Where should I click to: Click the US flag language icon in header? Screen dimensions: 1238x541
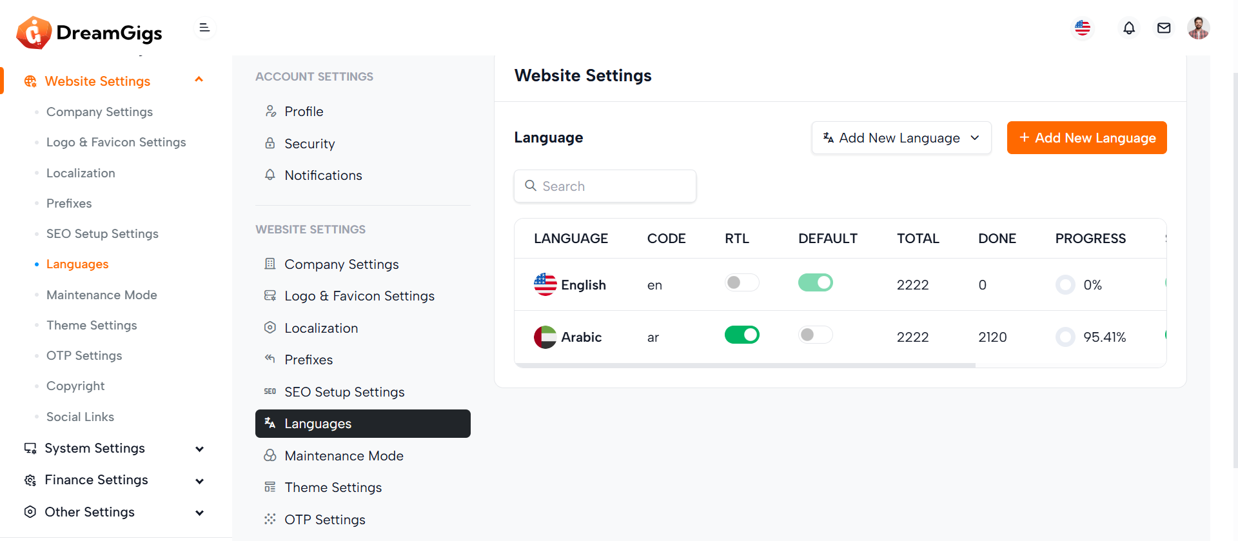(1083, 28)
